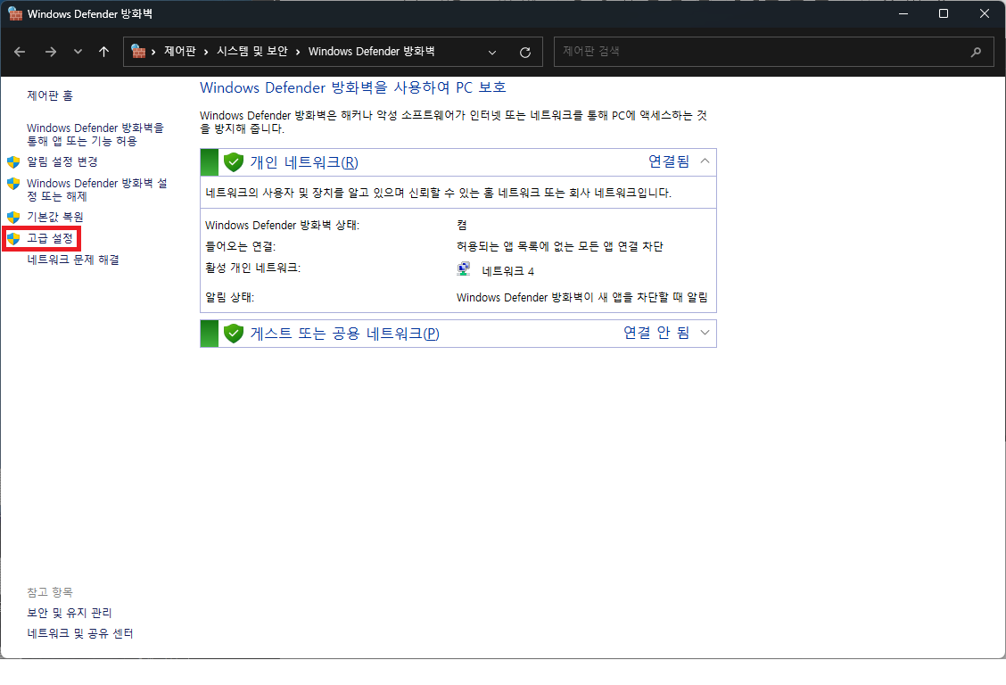Go forward using the forward arrow

tap(51, 52)
